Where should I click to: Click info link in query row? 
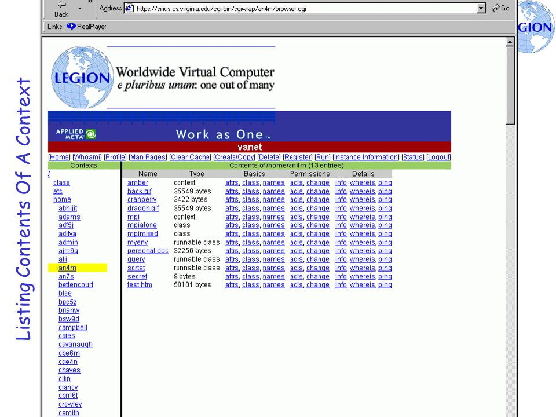(x=341, y=259)
